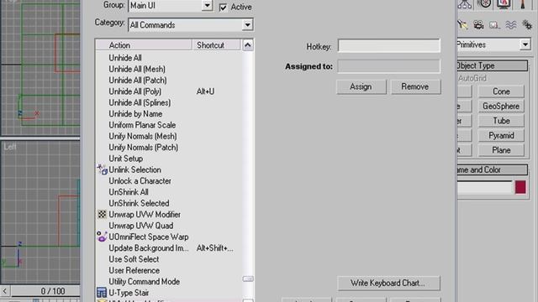Click the Assigned to field
Screen dimensions: 538x302
click(388, 66)
